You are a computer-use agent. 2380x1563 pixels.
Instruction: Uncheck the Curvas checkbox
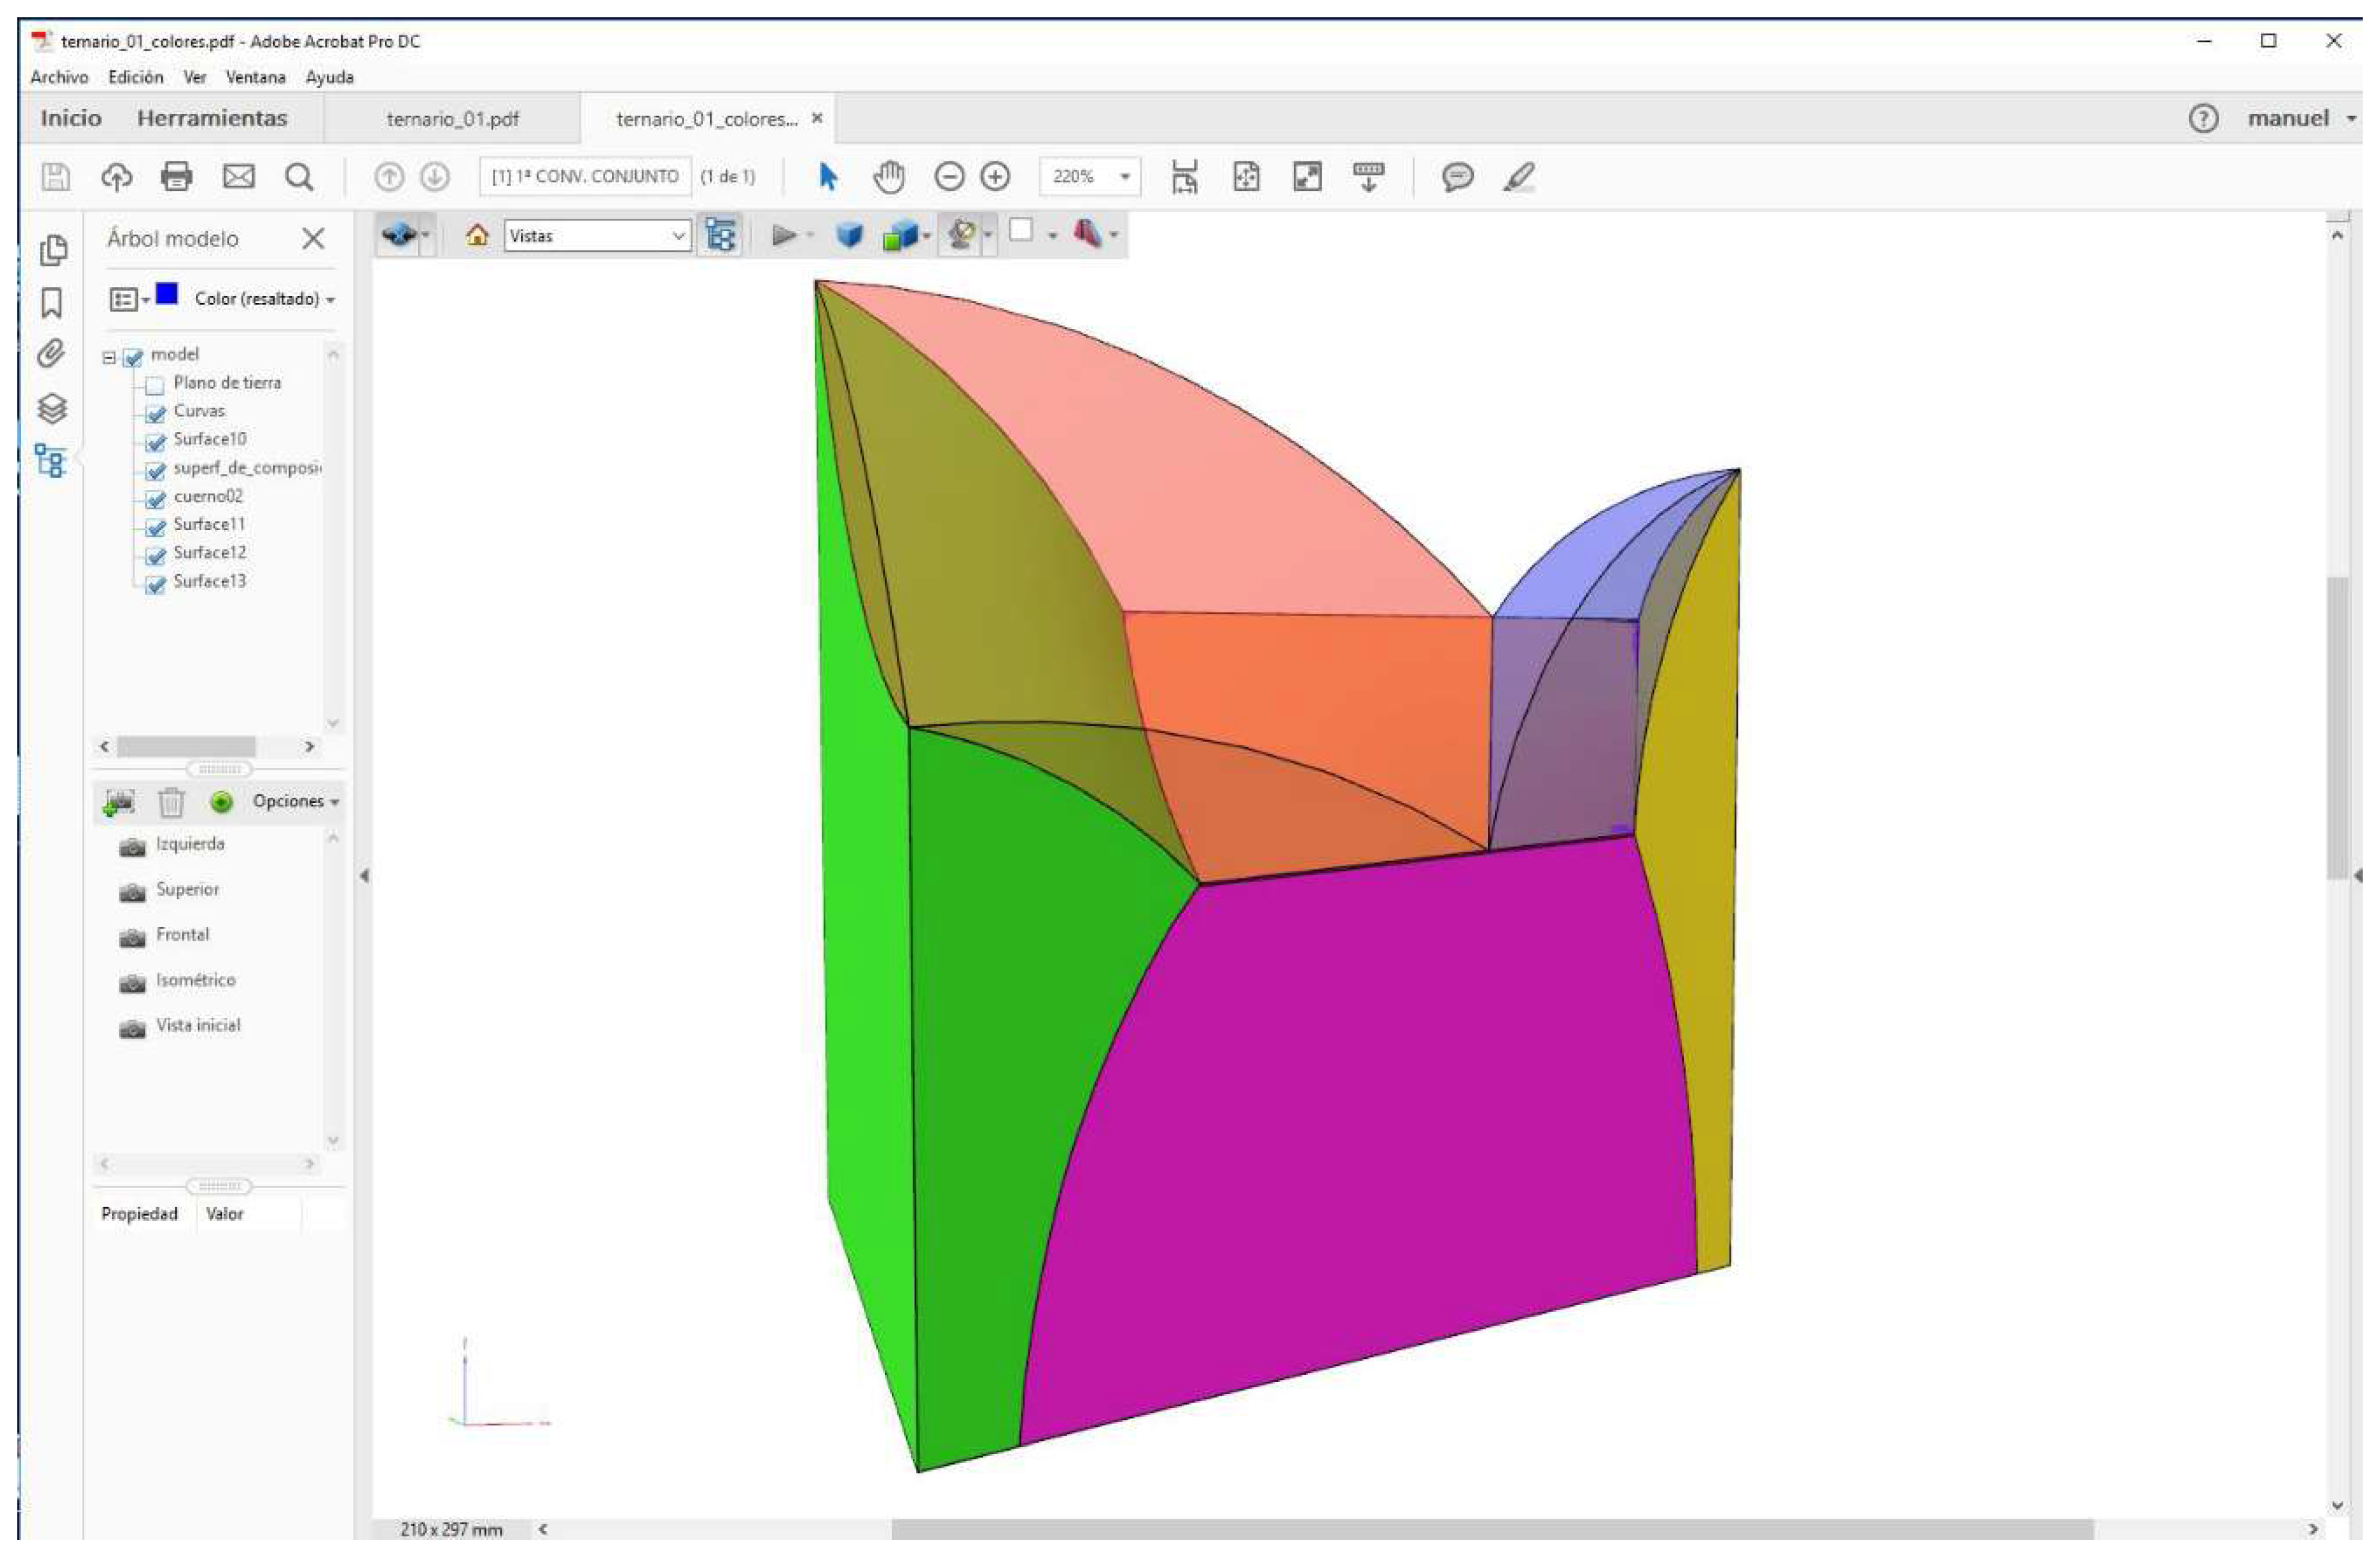155,414
